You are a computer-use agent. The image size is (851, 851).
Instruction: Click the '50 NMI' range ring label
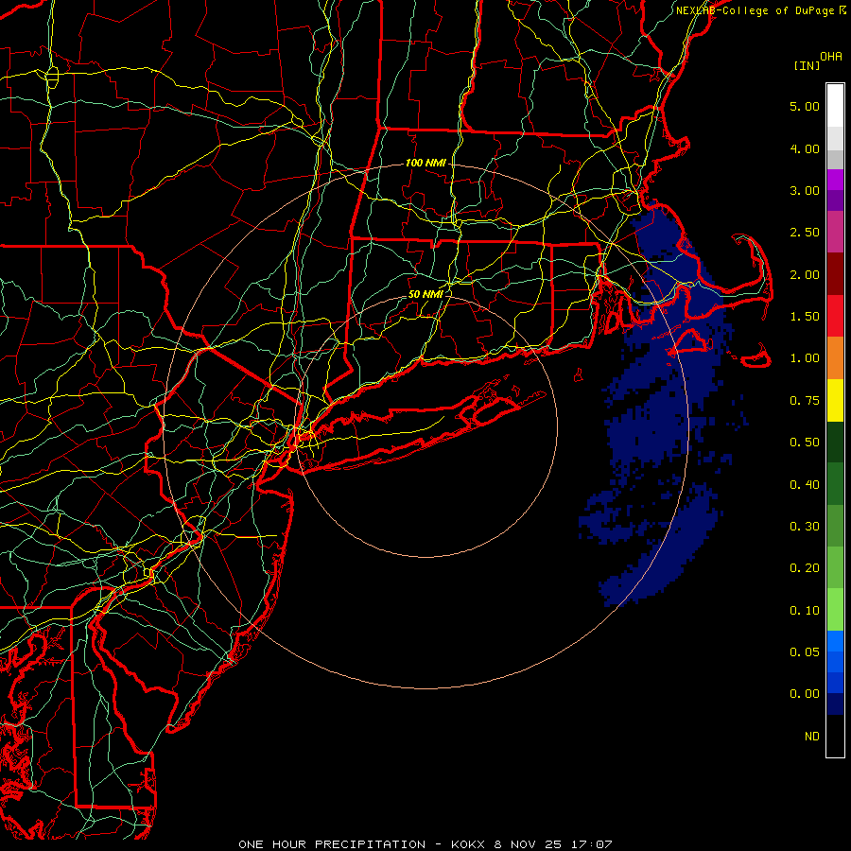425,294
